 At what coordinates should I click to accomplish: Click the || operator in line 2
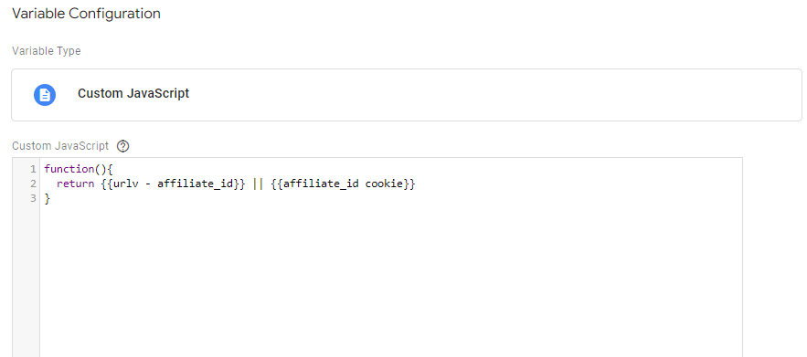(259, 184)
